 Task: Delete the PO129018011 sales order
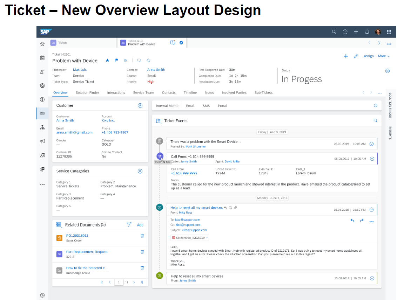click(x=142, y=236)
